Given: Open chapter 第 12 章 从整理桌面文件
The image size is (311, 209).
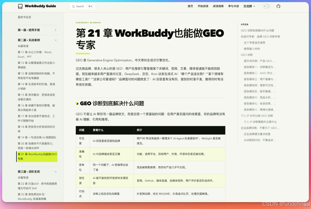Looking at the screenshot, I should tap(36, 65).
